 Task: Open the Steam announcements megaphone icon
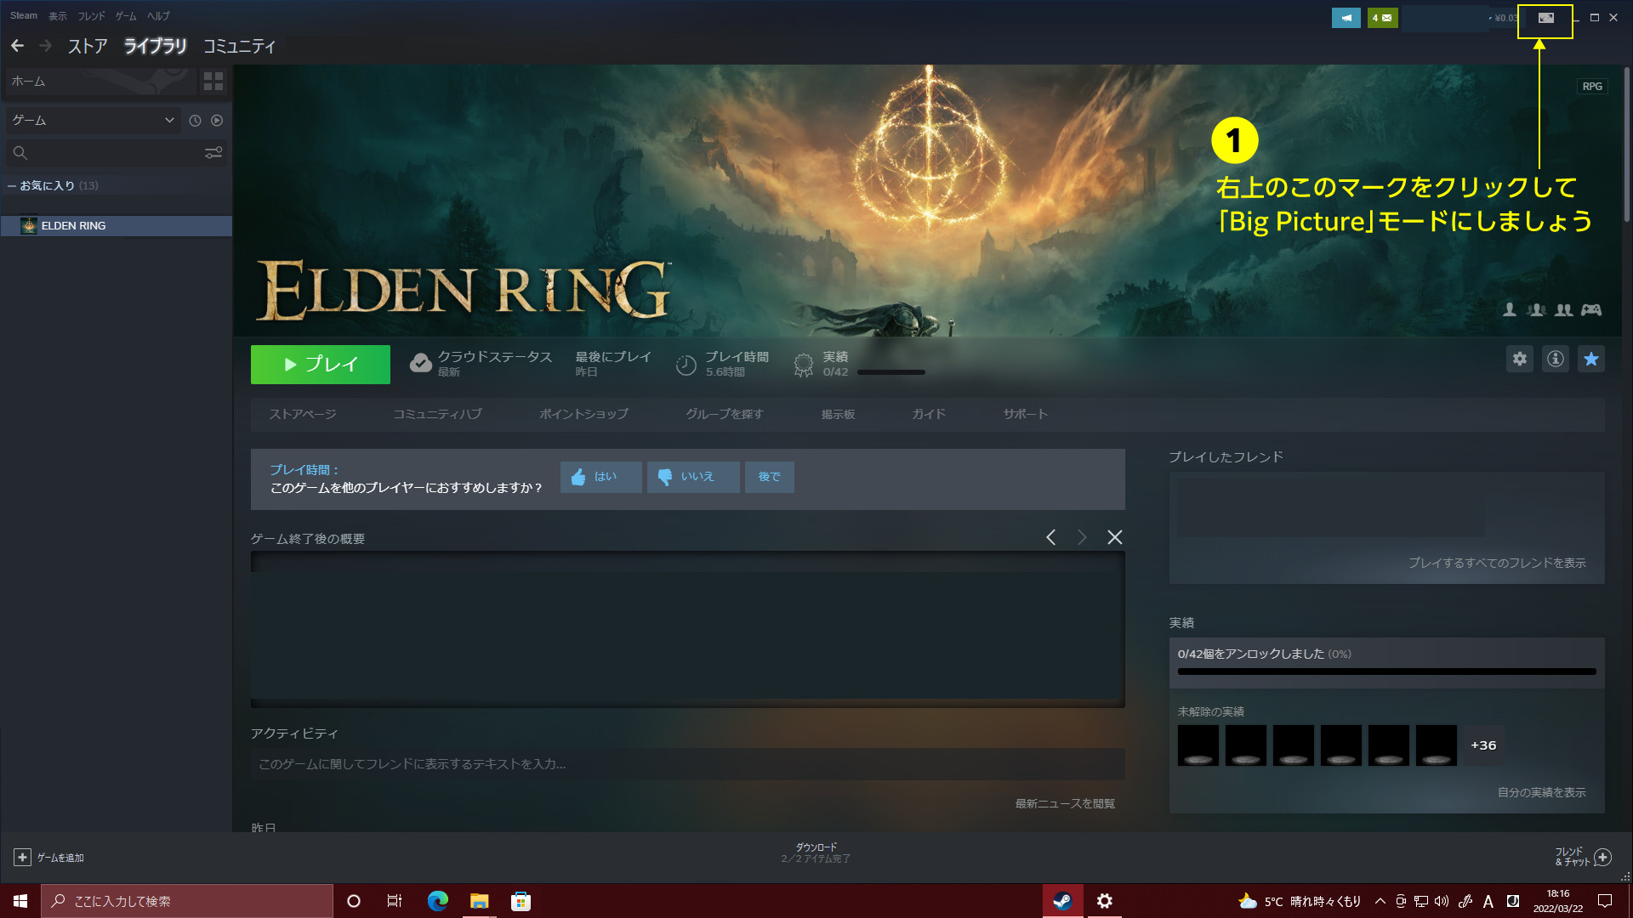tap(1346, 18)
